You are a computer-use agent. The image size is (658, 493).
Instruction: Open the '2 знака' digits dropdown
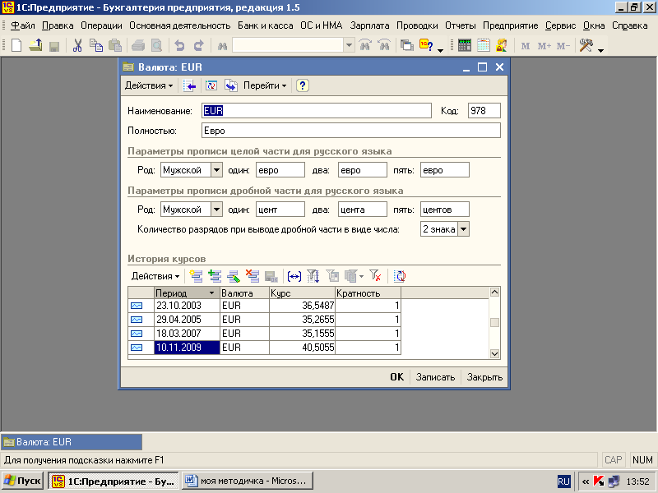click(463, 229)
